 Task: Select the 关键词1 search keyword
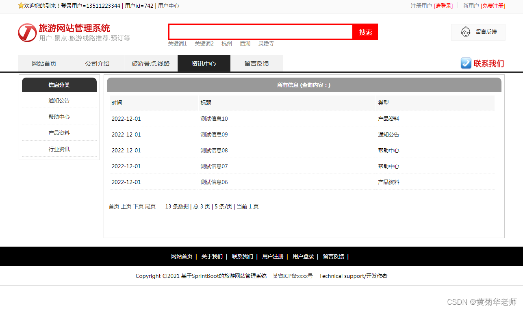[178, 43]
